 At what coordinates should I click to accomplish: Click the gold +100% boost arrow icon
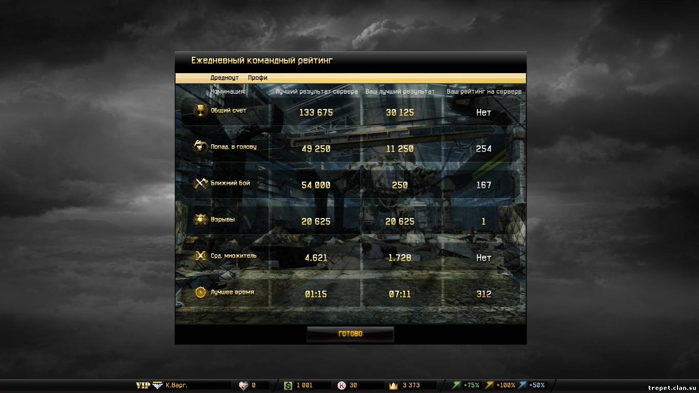point(489,385)
